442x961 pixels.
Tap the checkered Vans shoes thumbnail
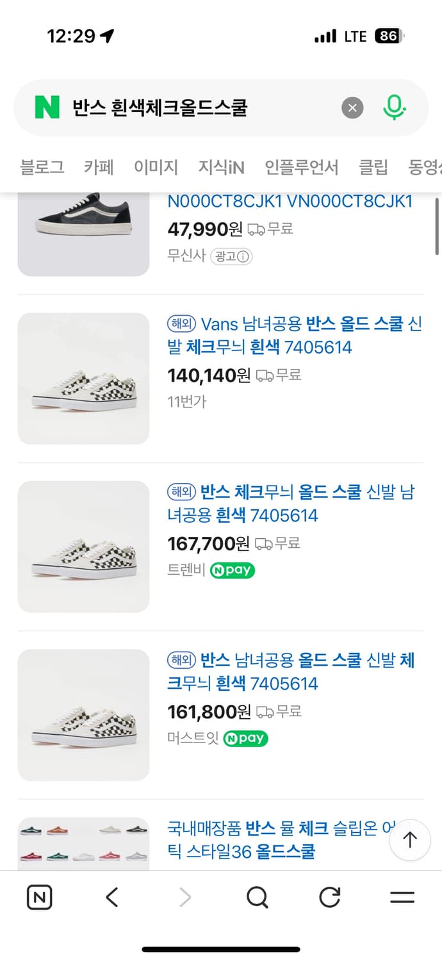[x=83, y=378]
